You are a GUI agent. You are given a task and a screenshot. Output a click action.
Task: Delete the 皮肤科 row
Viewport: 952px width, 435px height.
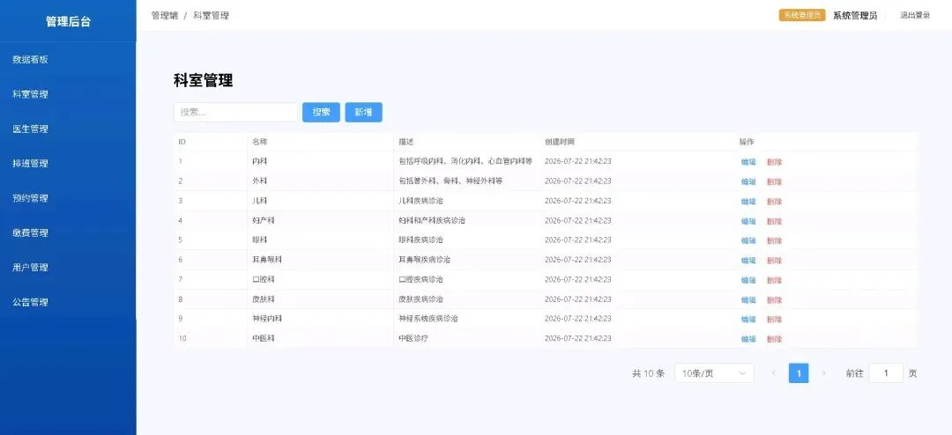[x=774, y=299]
